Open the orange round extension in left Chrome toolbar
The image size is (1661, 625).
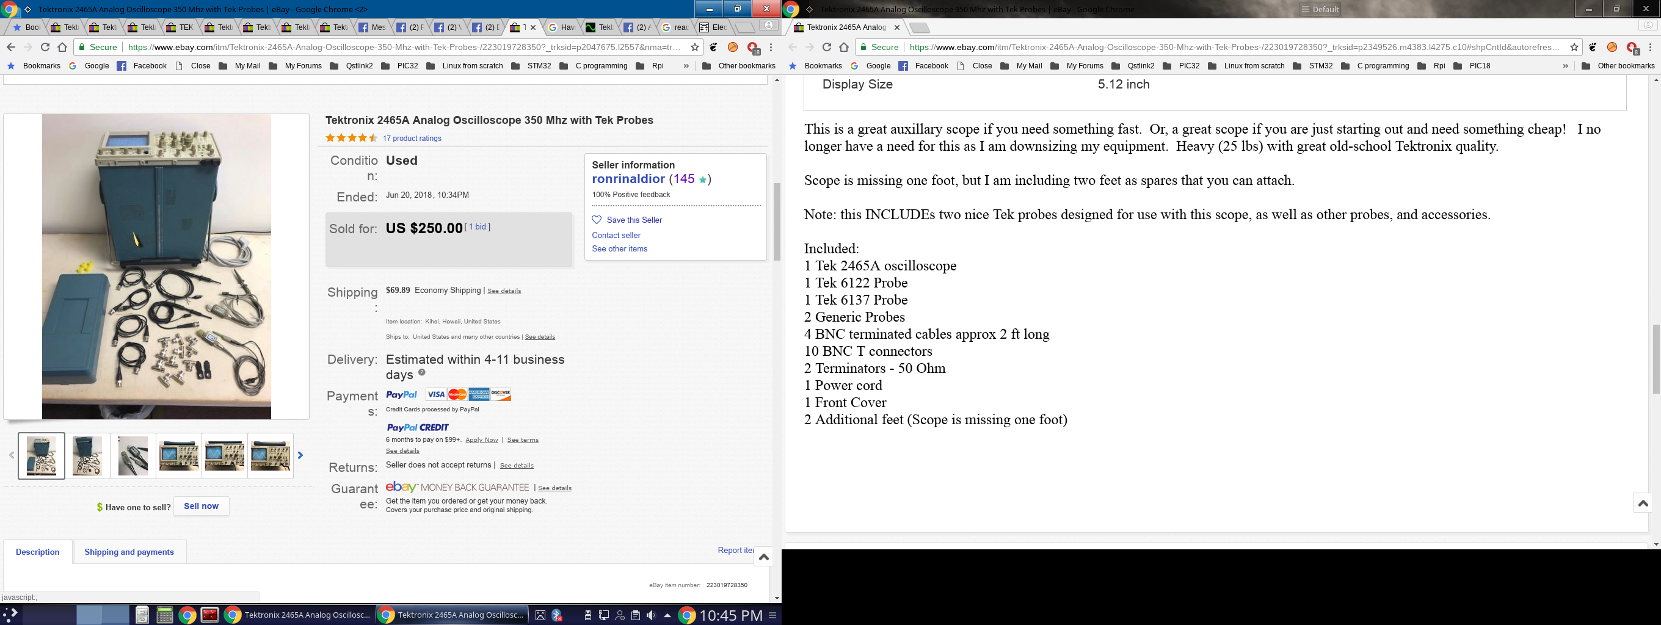tap(733, 47)
